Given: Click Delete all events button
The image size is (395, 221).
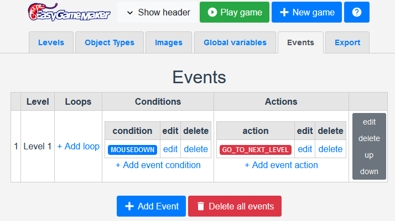Looking at the screenshot, I should pos(235,206).
